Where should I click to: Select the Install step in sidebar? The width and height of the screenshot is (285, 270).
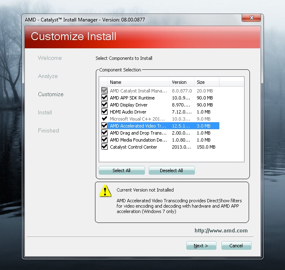pyautogui.click(x=45, y=112)
